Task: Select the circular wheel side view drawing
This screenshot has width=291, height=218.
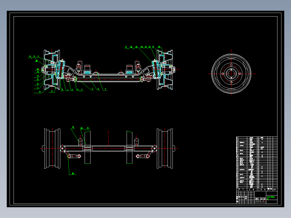Action: coord(231,74)
